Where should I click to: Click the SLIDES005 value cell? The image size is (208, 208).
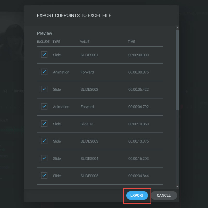89,176
